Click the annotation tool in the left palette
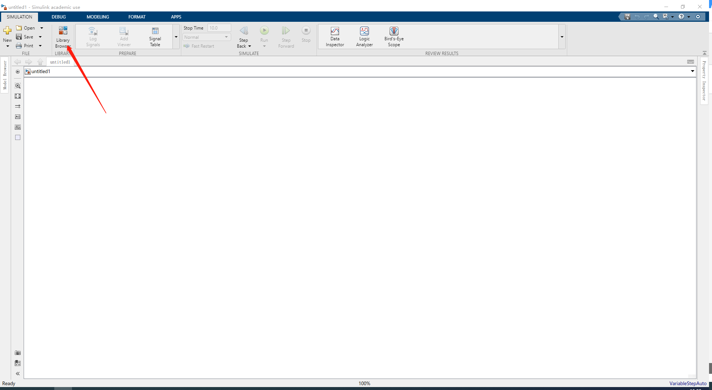Image resolution: width=712 pixels, height=390 pixels. [18, 116]
